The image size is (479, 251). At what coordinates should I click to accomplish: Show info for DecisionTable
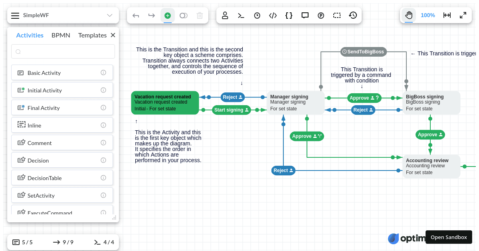click(x=103, y=178)
